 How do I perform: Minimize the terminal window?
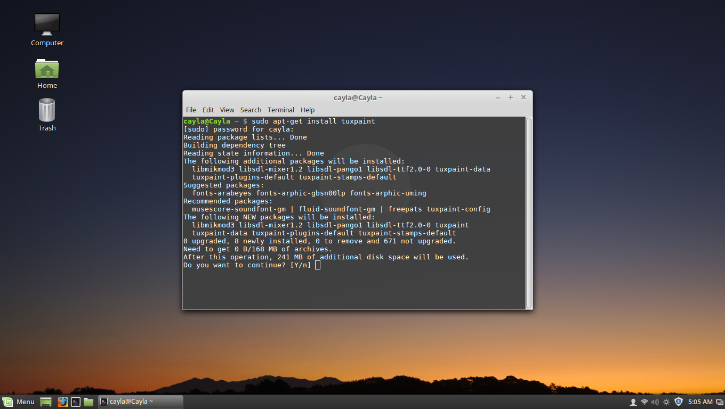pos(498,97)
